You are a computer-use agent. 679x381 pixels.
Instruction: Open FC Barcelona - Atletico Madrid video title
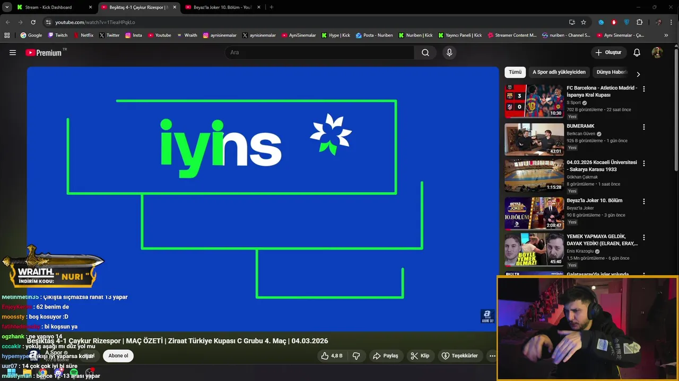coord(602,92)
